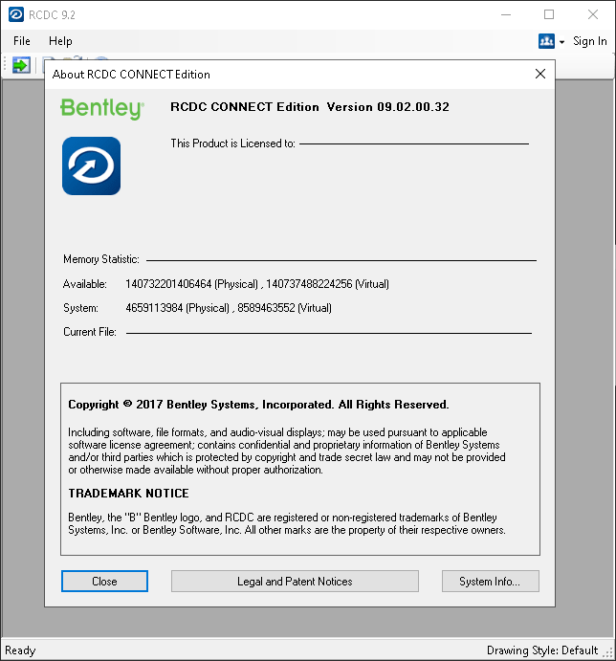The height and width of the screenshot is (661, 616).
Task: Click the Memory Statistic label
Action: 101,259
